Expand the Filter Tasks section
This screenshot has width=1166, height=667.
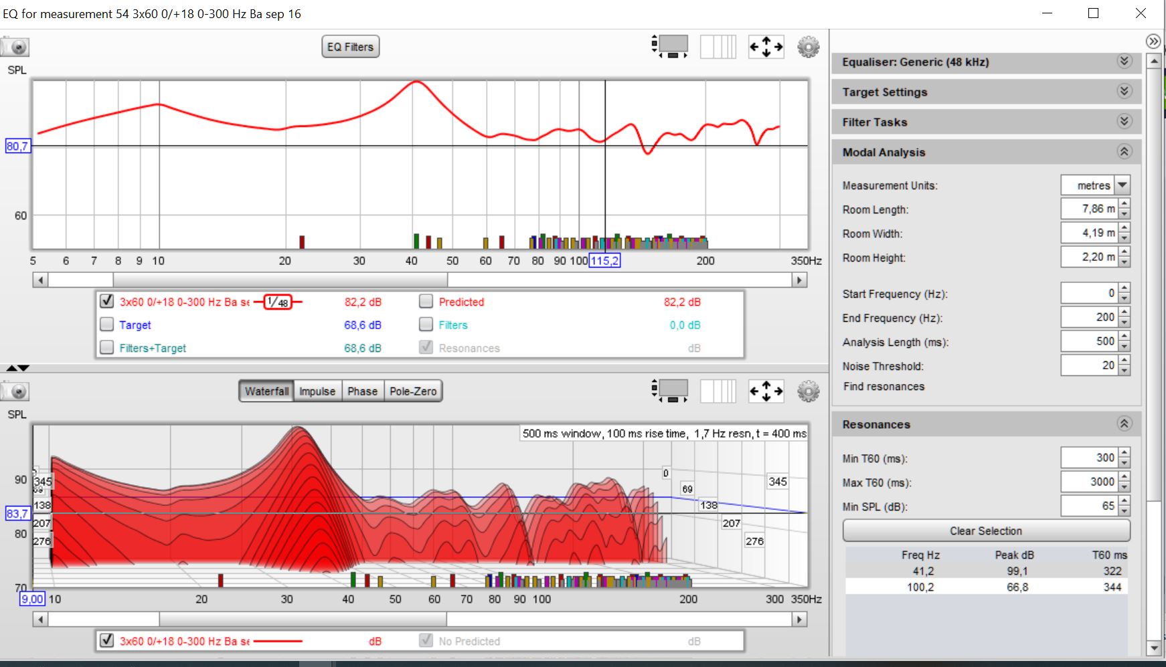tap(1124, 122)
